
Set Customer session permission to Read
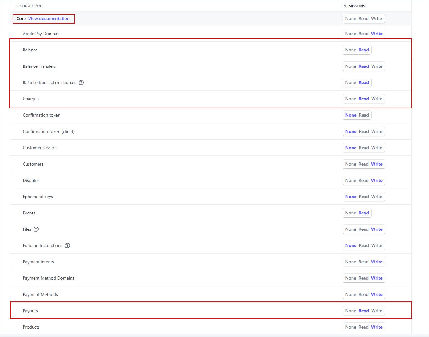click(x=364, y=148)
